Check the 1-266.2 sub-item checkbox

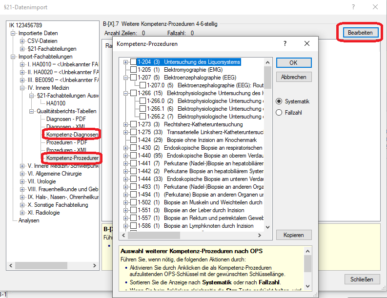143,117
